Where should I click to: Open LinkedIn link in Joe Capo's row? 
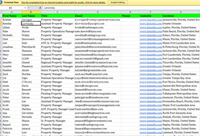(x=151, y=78)
